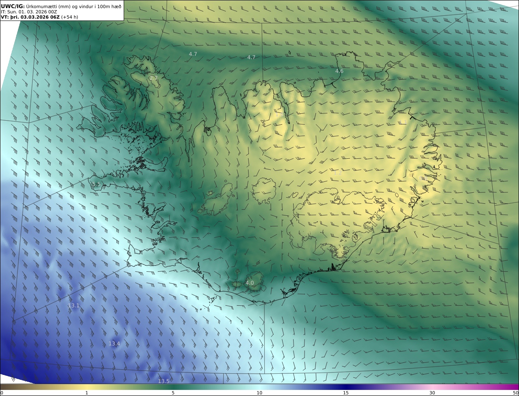Click the 13.4 precipitation value label
Image resolution: width=519 pixels, height=396 pixels.
[x=114, y=344]
